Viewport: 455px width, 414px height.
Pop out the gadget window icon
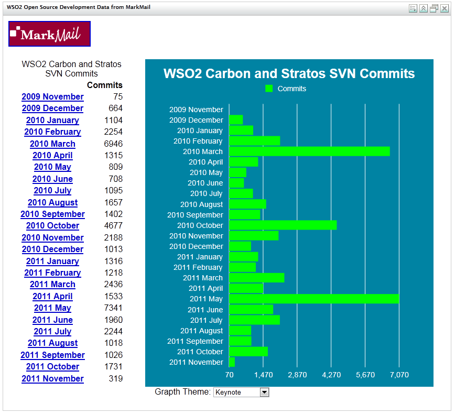(434, 8)
